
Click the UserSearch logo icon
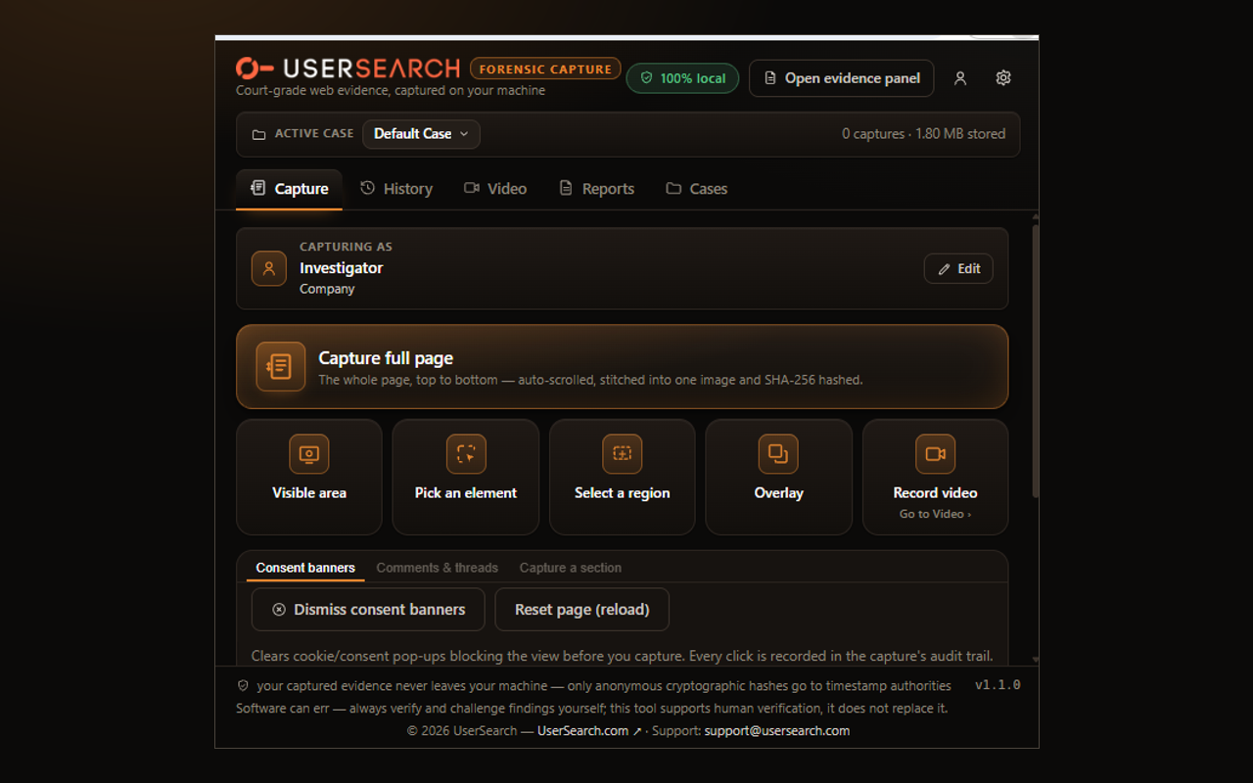(x=255, y=69)
